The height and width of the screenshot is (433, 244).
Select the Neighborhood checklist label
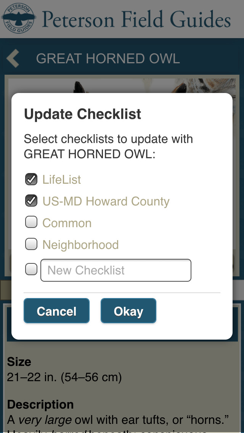pyautogui.click(x=80, y=245)
